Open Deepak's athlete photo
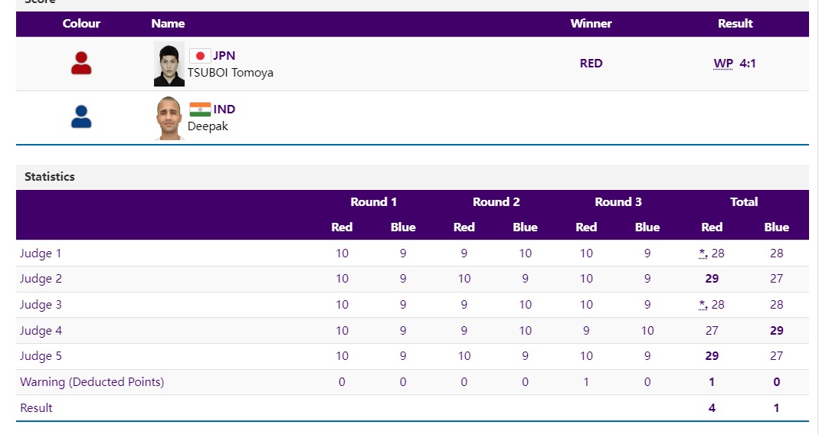The width and height of the screenshot is (819, 435). pos(169,118)
